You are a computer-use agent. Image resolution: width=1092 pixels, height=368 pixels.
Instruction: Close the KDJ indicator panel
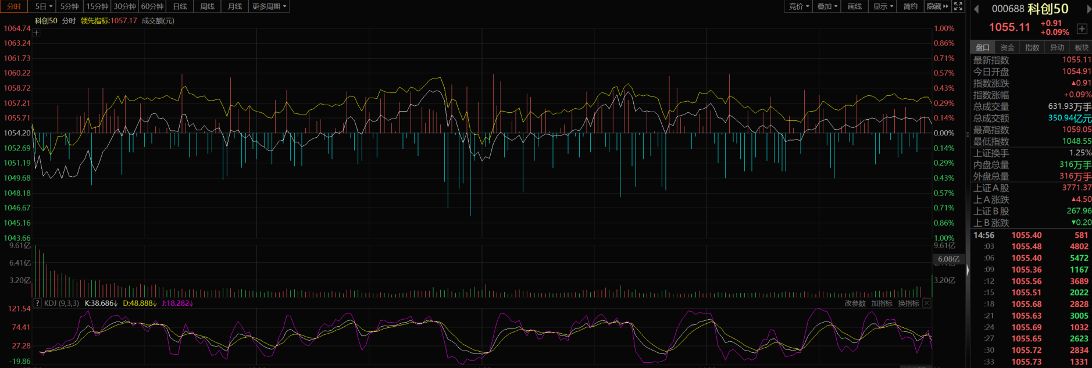pos(927,303)
